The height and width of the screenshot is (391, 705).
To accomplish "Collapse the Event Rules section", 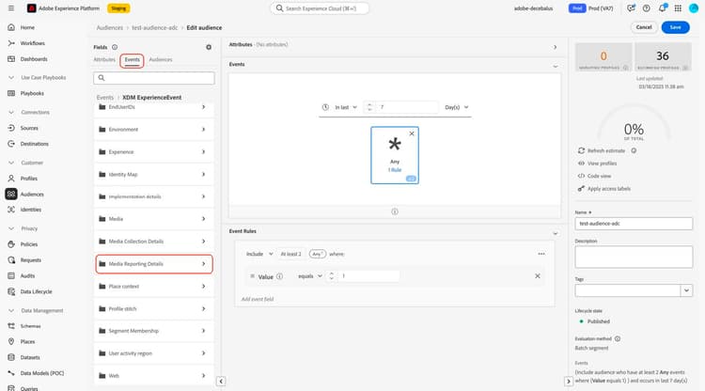I will tap(556, 234).
